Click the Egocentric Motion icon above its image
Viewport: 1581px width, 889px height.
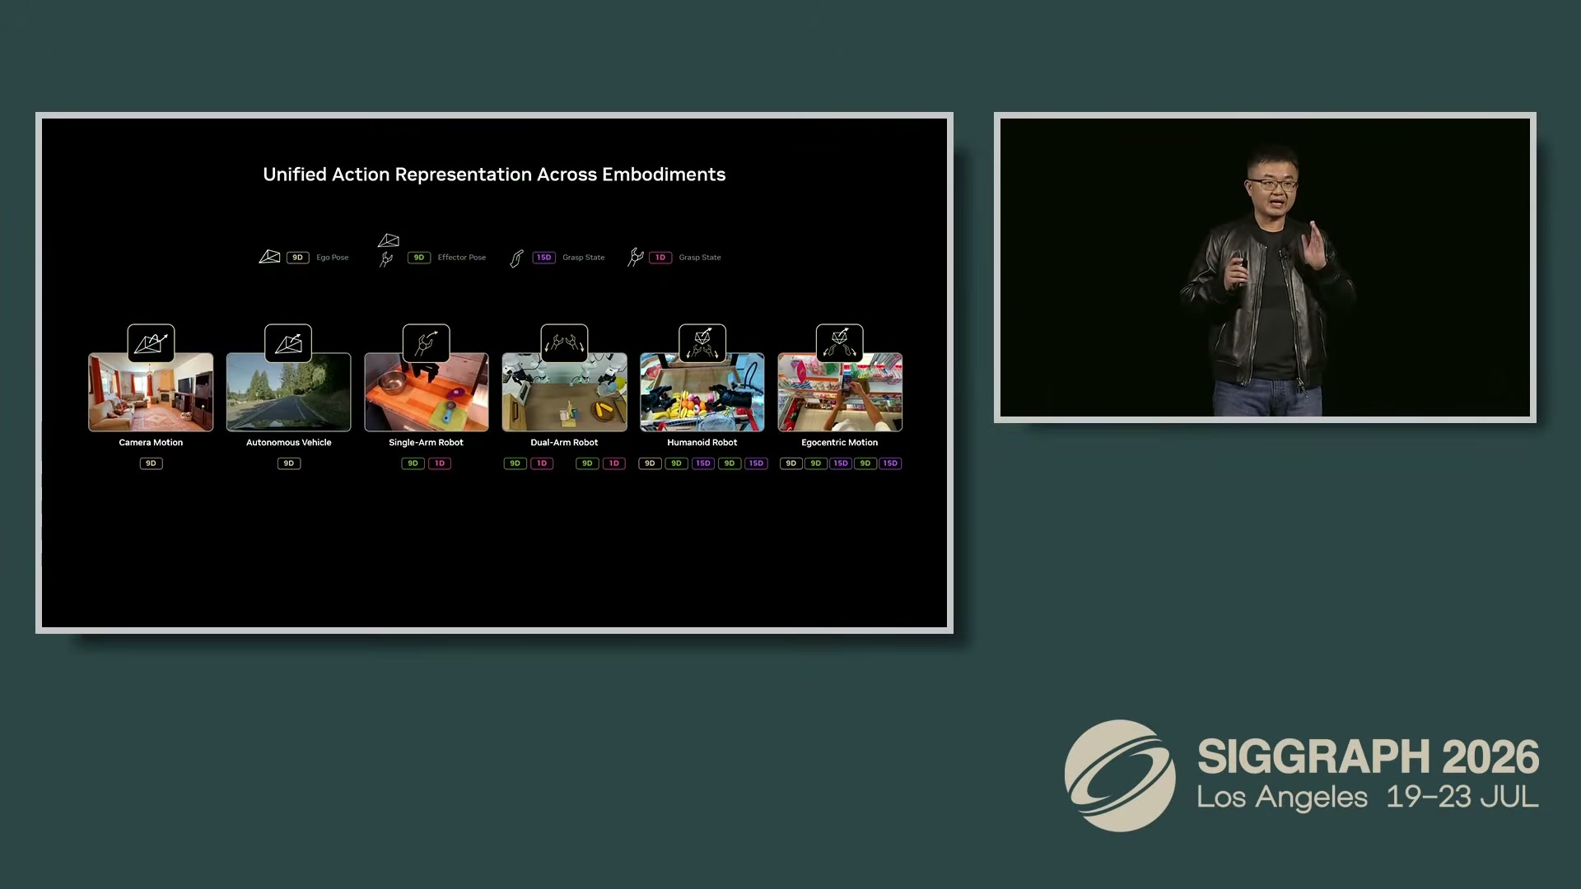(840, 343)
